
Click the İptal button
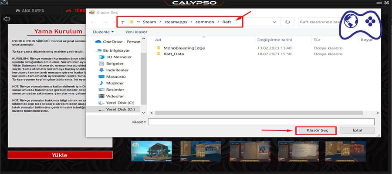pos(357,130)
